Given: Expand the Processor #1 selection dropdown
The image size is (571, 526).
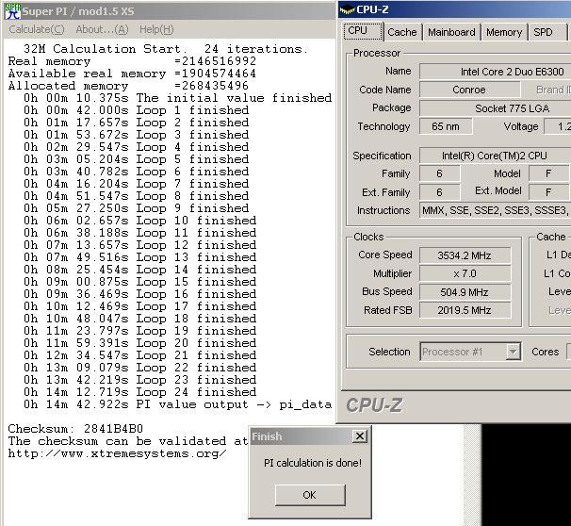Looking at the screenshot, I should point(513,352).
